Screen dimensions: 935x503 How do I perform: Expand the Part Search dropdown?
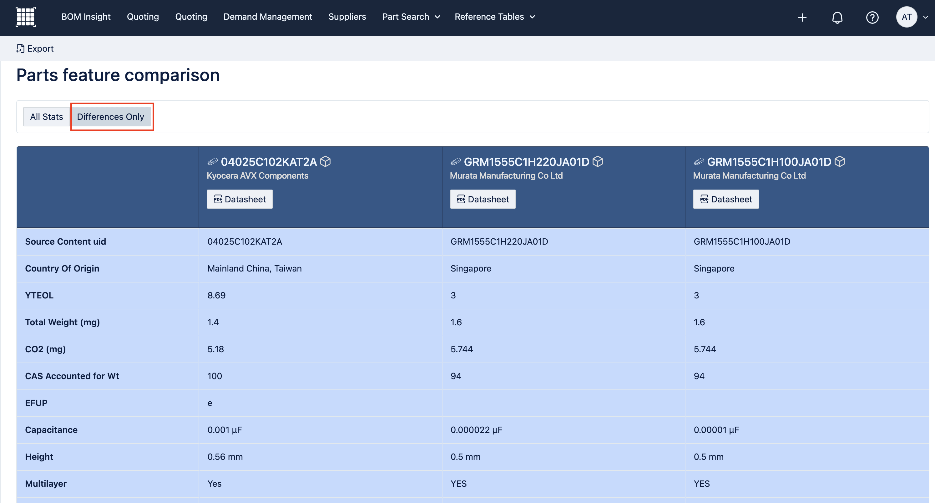coord(411,17)
